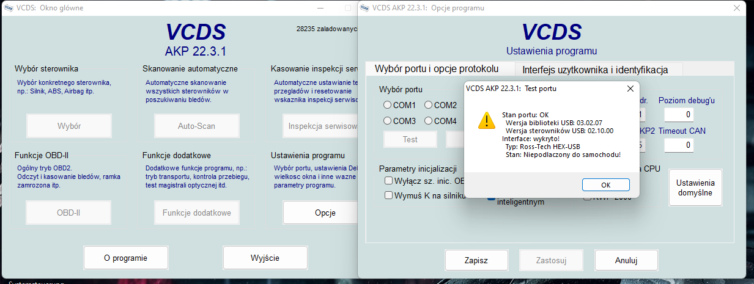Click the 'AKP 22.3.1' version text in main window
Image resolution: width=754 pixels, height=284 pixels.
pyautogui.click(x=195, y=51)
